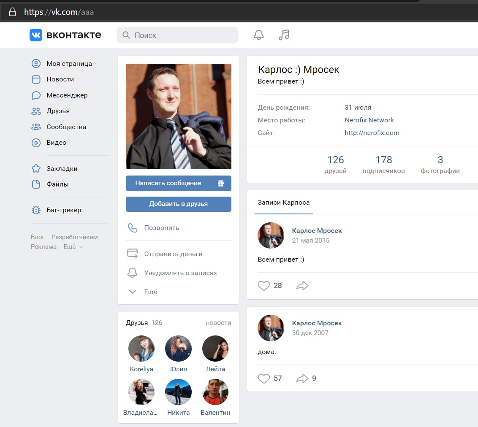This screenshot has width=478, height=427.
Task: Click Отправить деньги action text
Action: [173, 254]
